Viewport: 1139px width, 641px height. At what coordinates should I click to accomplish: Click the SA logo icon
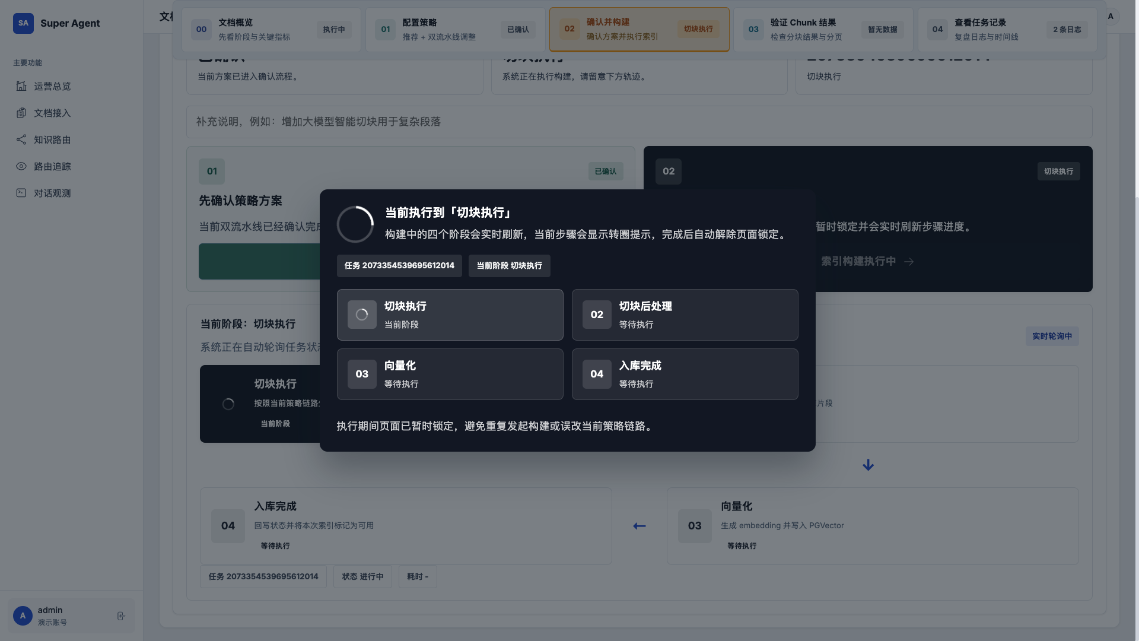click(23, 23)
